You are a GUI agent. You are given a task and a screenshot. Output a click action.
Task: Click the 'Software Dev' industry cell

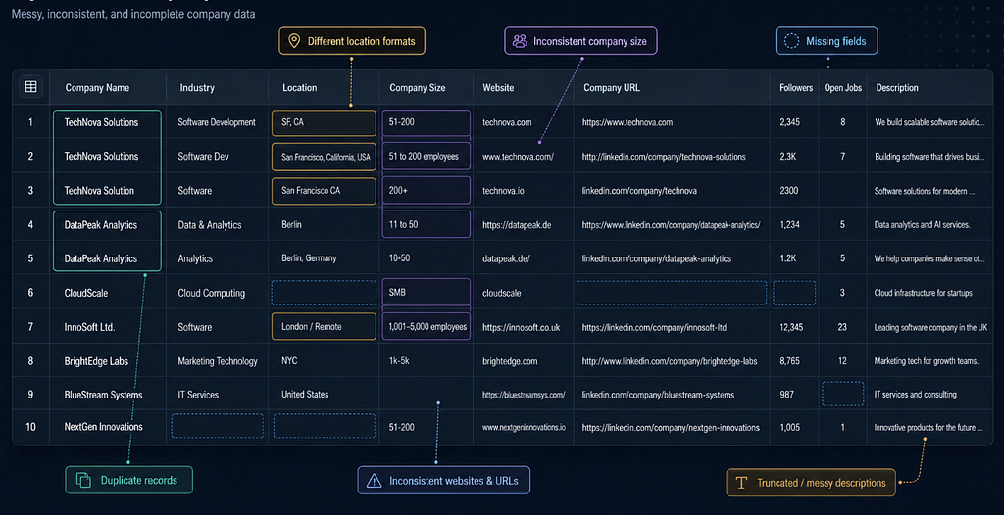[x=203, y=156]
